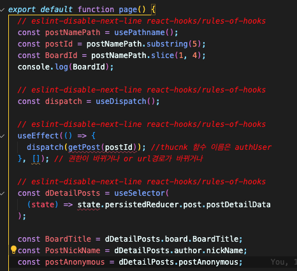The width and height of the screenshot is (297, 271).
Task: Collapse the useSelector statement fold chevron
Action: tap(3, 193)
